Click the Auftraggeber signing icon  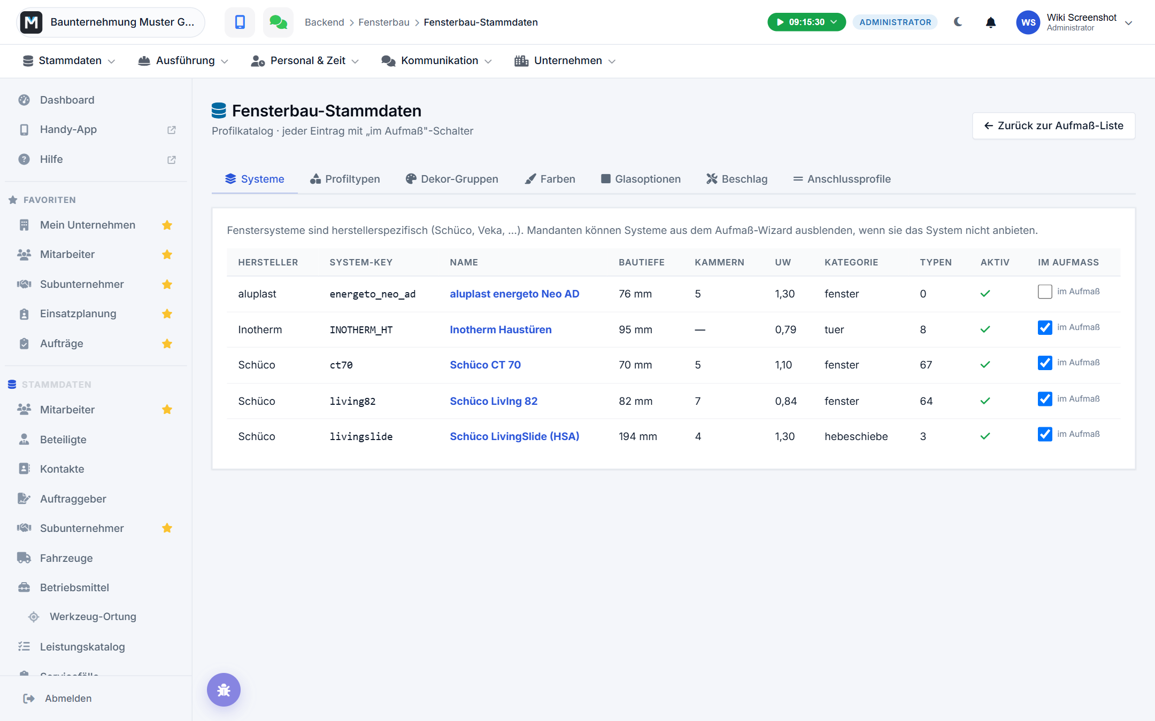24,498
